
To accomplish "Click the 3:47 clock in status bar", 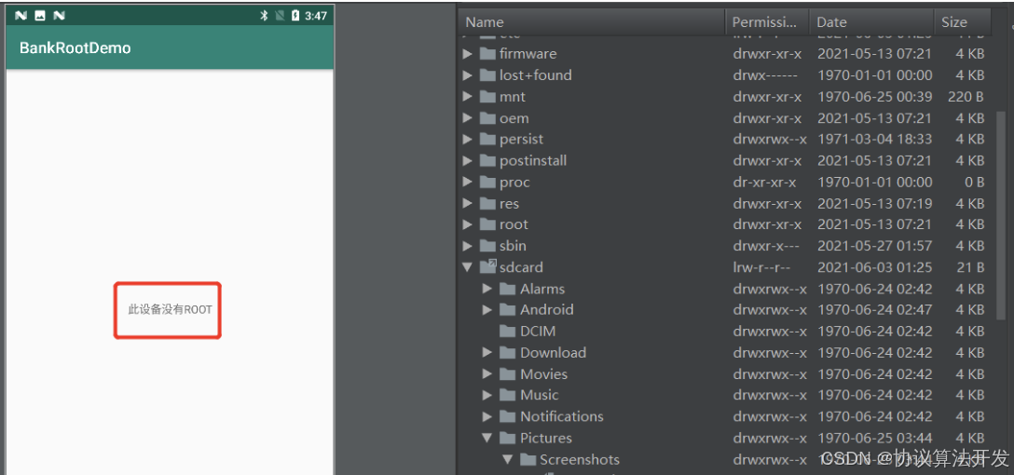I will pyautogui.click(x=316, y=16).
